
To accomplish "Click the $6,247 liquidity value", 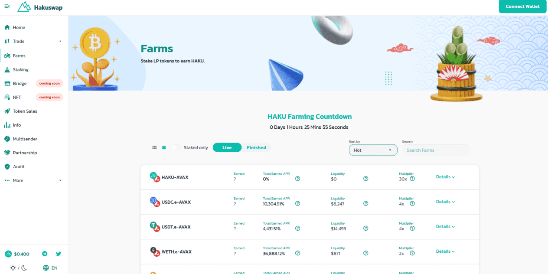I will [x=337, y=204].
